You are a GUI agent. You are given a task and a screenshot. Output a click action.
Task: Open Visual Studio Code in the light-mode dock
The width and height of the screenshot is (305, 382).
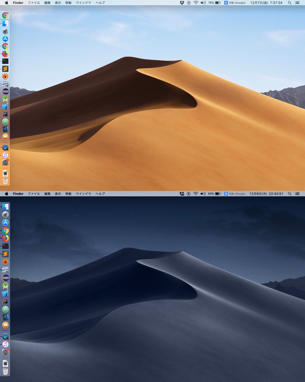click(5, 129)
